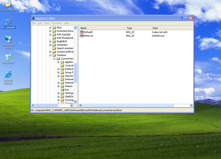Expand the RegEdt32 key
Image resolution: width=221 pixels, height=159 pixels.
50,41
